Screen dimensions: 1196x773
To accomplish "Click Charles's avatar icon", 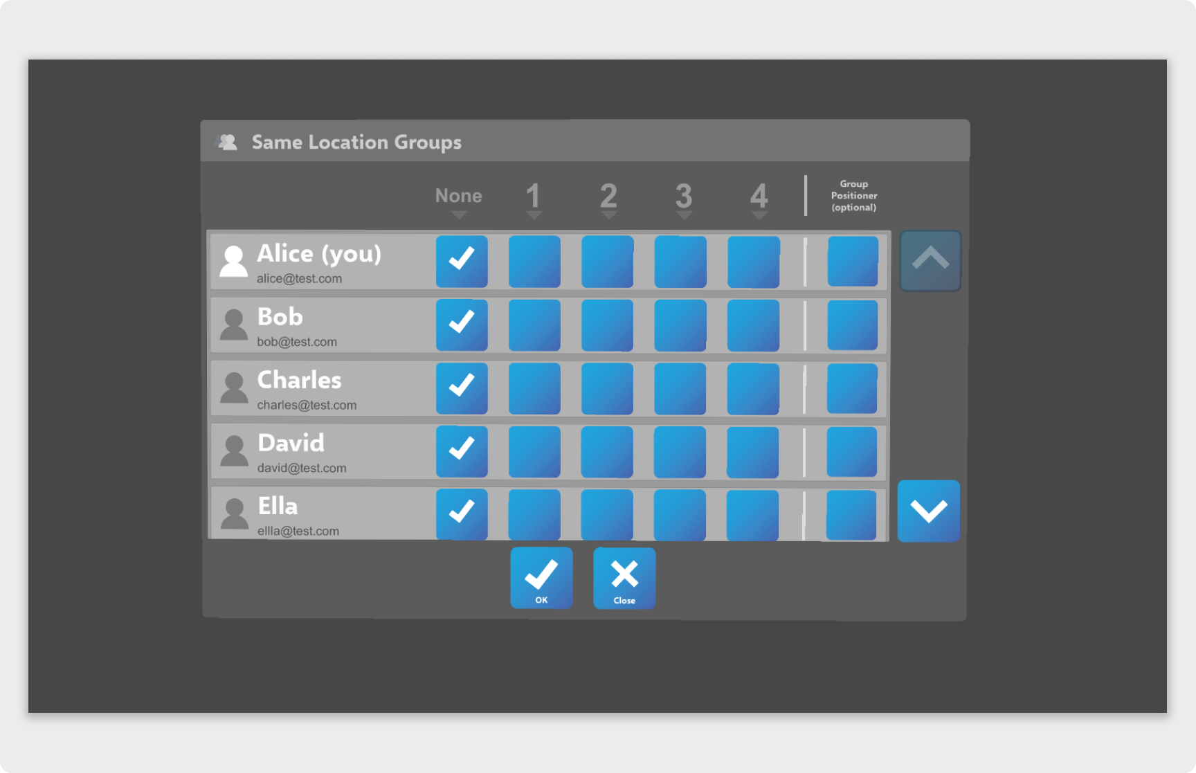I will point(234,388).
